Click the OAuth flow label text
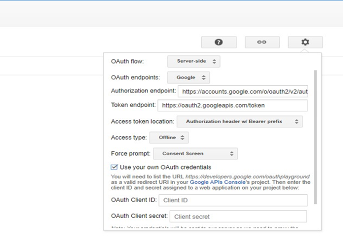This screenshot has height=241, width=343. coord(127,61)
